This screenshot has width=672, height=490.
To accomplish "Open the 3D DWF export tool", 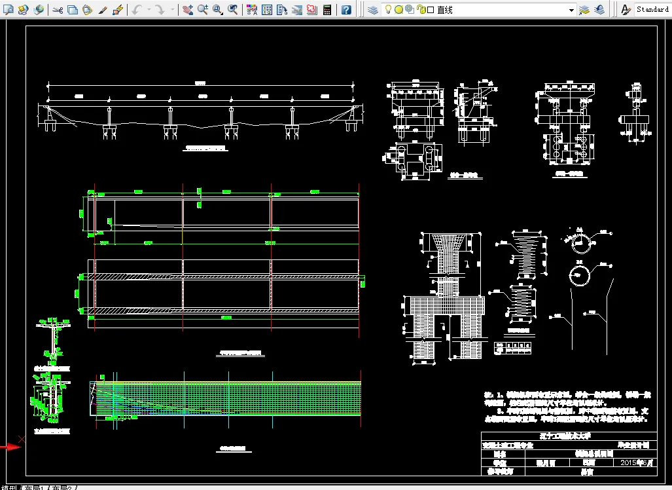I will pyautogui.click(x=39, y=9).
